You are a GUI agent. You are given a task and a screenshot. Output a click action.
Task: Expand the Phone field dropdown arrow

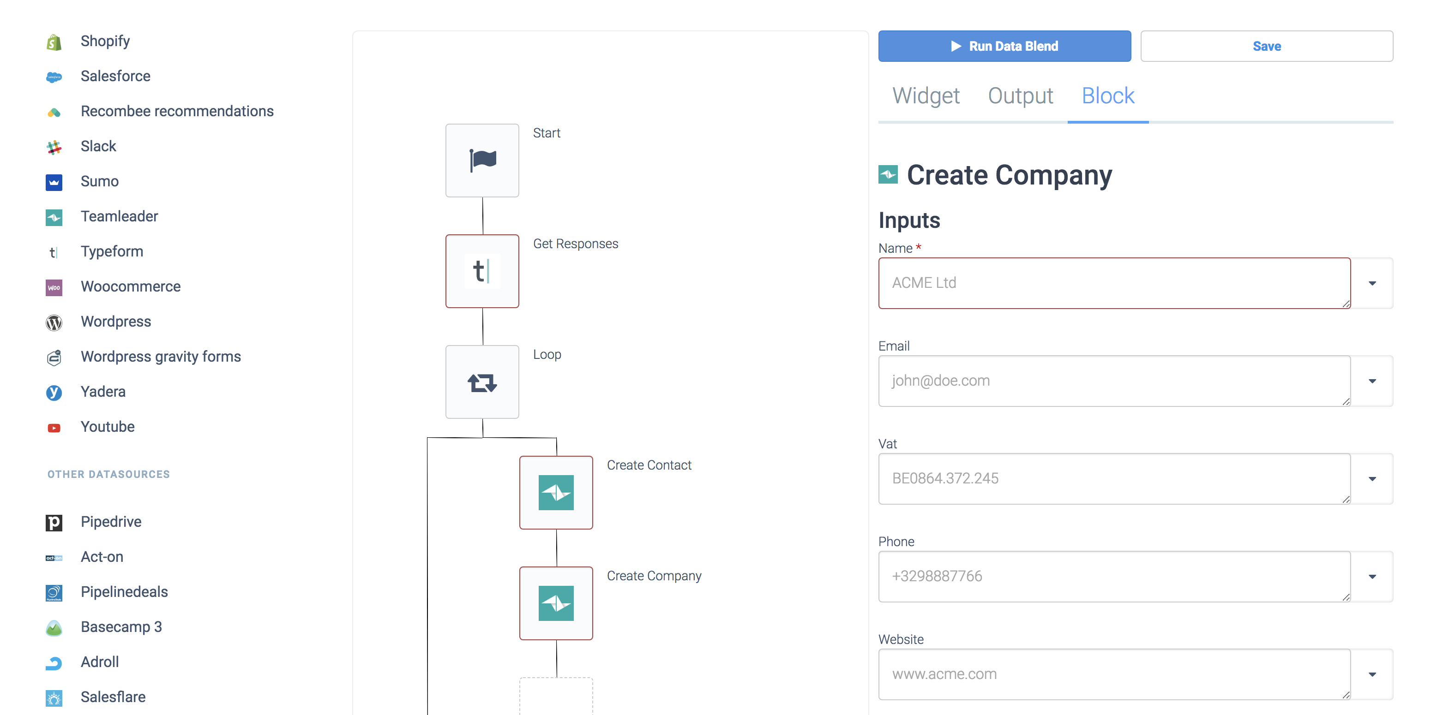(x=1372, y=576)
